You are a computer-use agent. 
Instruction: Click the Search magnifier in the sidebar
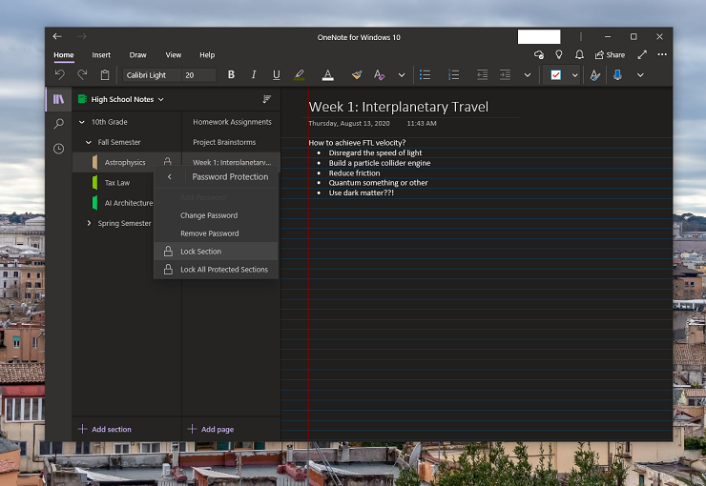pos(59,124)
